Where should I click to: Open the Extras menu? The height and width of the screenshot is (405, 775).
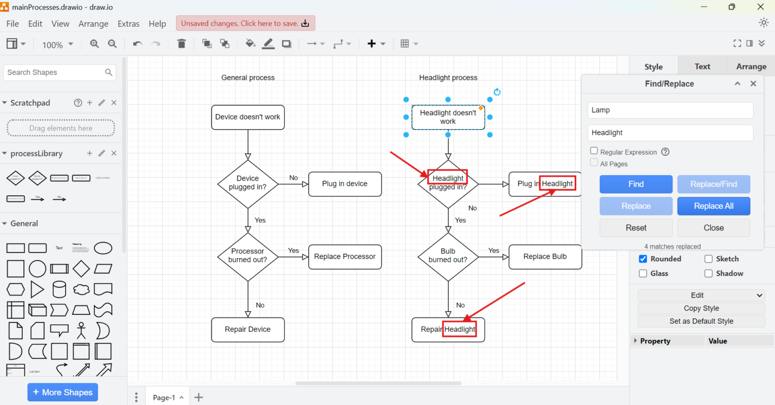(128, 24)
